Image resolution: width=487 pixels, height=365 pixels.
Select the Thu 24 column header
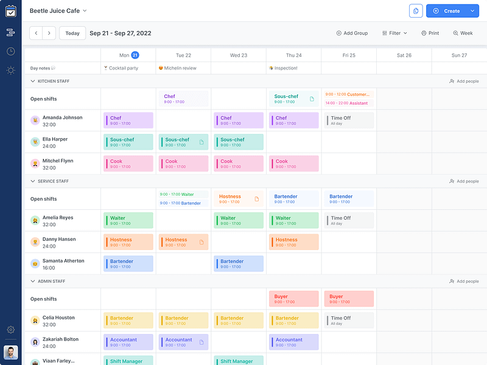294,55
